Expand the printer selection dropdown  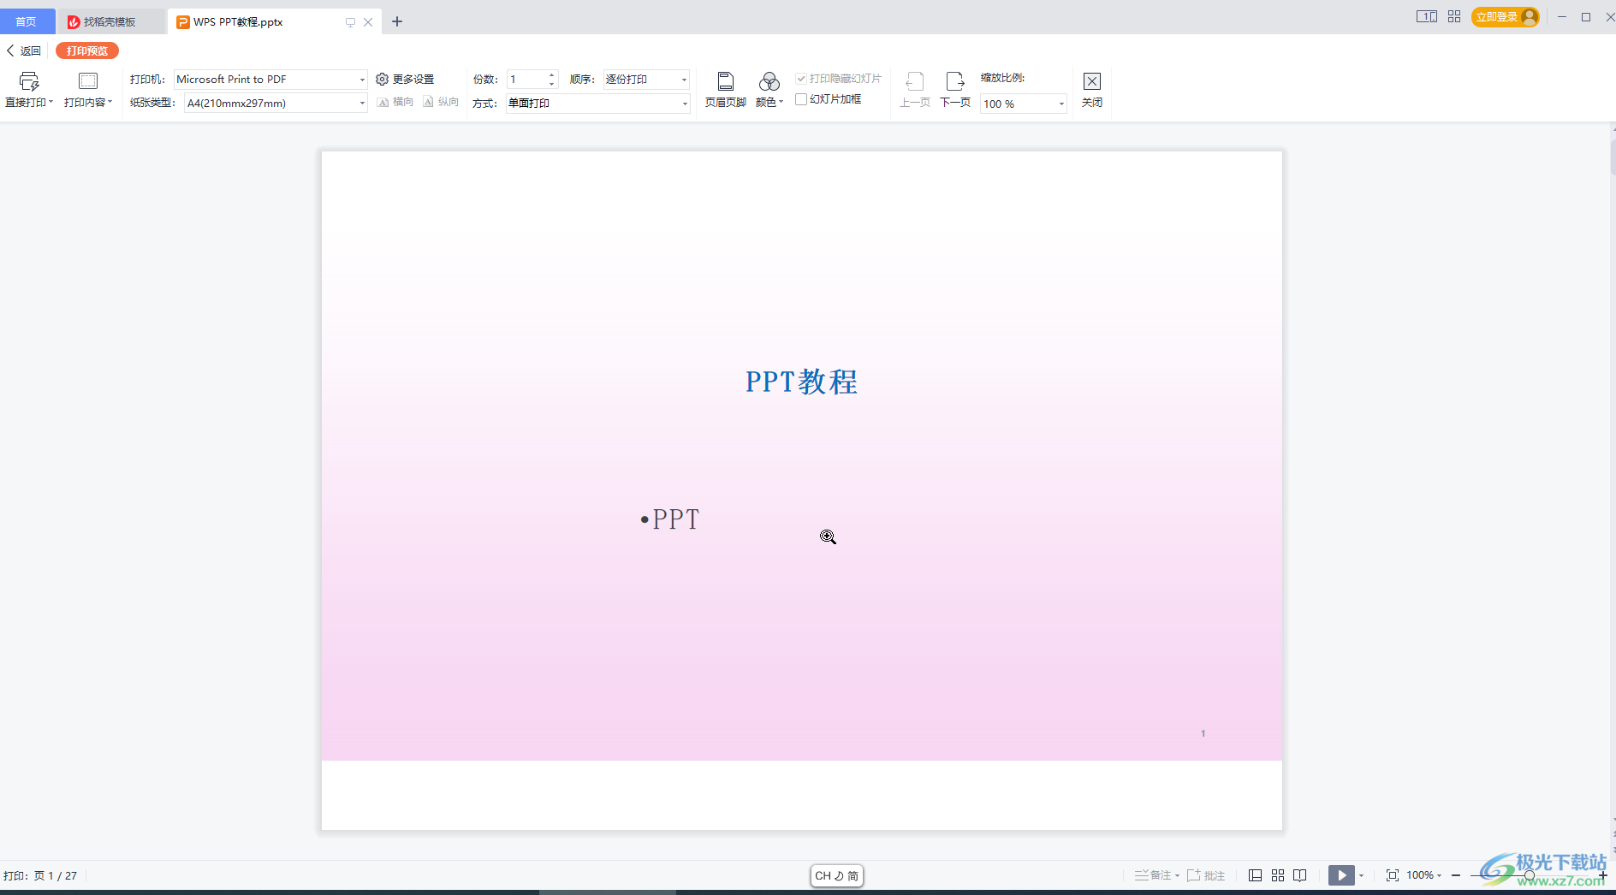tap(362, 80)
